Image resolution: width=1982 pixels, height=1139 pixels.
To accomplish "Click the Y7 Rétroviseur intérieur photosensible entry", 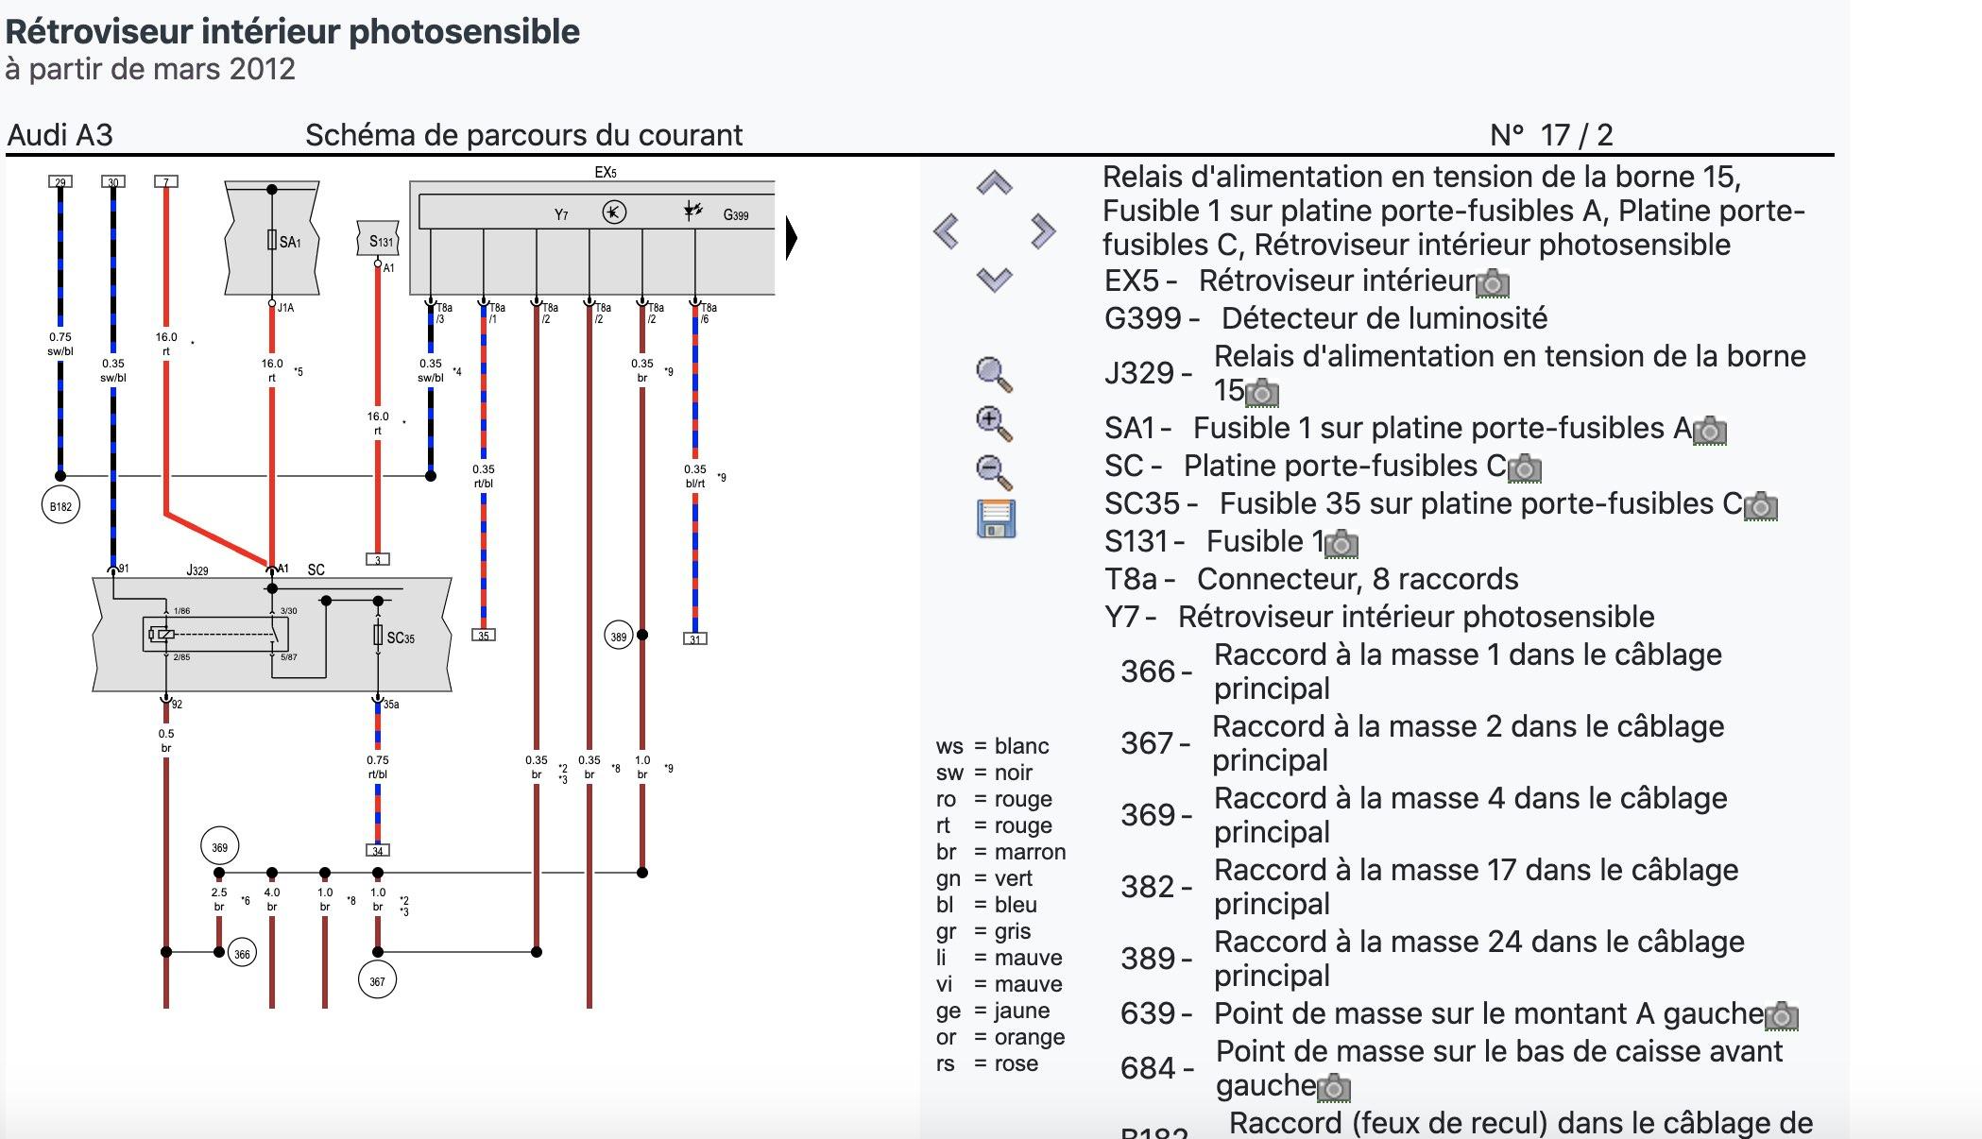I will (1379, 617).
